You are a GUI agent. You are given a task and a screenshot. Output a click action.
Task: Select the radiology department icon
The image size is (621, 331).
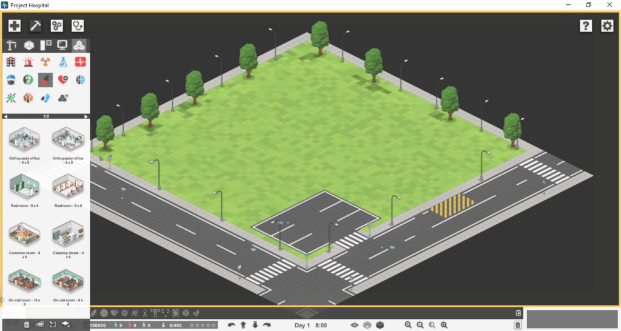click(45, 62)
